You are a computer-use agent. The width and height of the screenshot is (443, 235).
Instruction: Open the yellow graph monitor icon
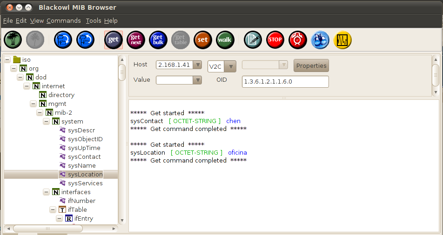coord(342,40)
